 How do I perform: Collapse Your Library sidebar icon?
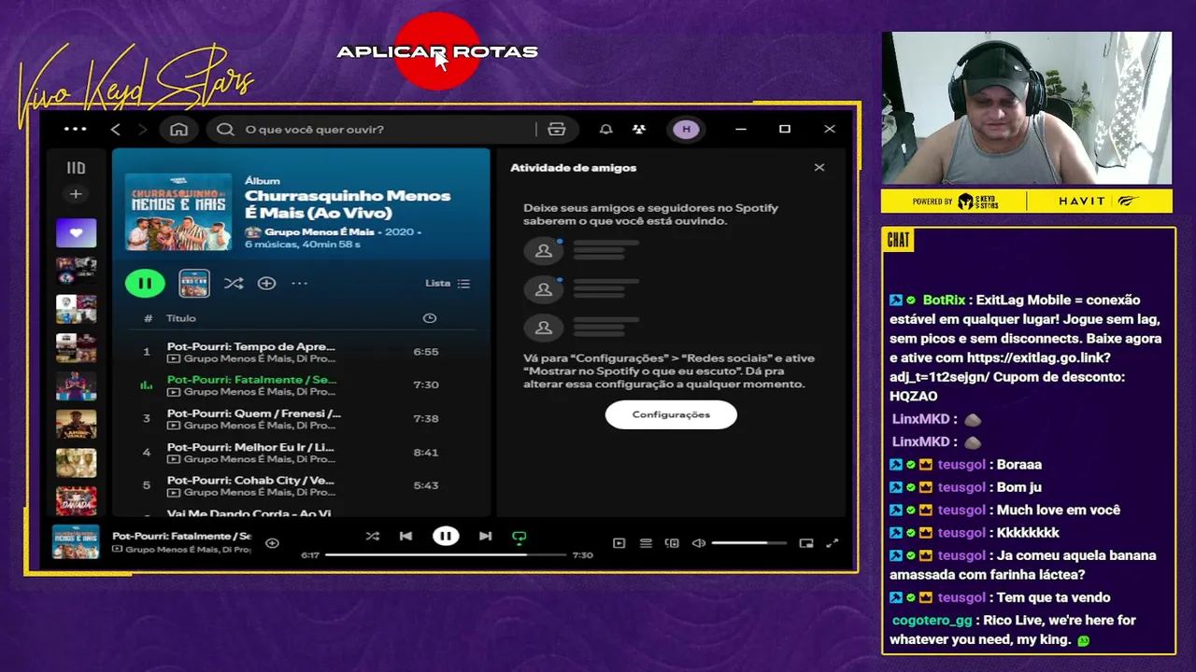(x=76, y=168)
